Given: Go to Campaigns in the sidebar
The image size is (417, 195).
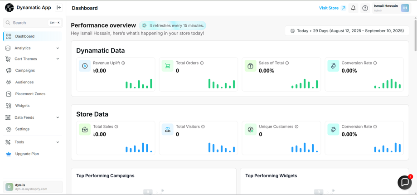Looking at the screenshot, I should [25, 70].
